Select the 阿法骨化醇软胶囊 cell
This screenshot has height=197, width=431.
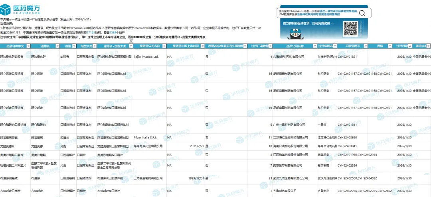pos(16,57)
